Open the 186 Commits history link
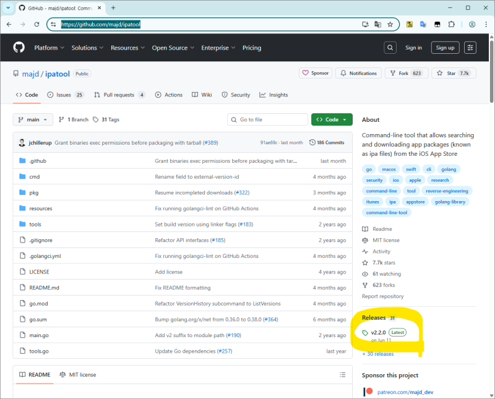 tap(327, 143)
